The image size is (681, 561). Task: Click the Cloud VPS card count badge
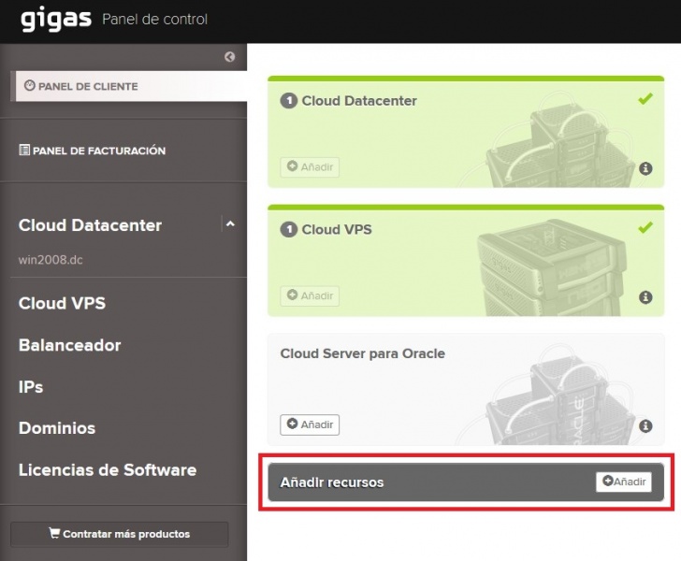(x=289, y=229)
